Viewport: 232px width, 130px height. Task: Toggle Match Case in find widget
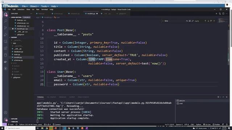pyautogui.click(x=187, y=21)
